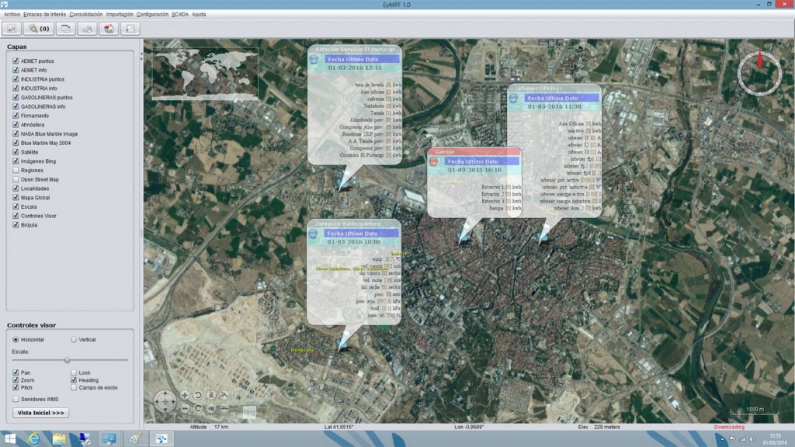This screenshot has width=795, height=447.
Task: Rotate heading clockwise map control
Action: coord(198,408)
